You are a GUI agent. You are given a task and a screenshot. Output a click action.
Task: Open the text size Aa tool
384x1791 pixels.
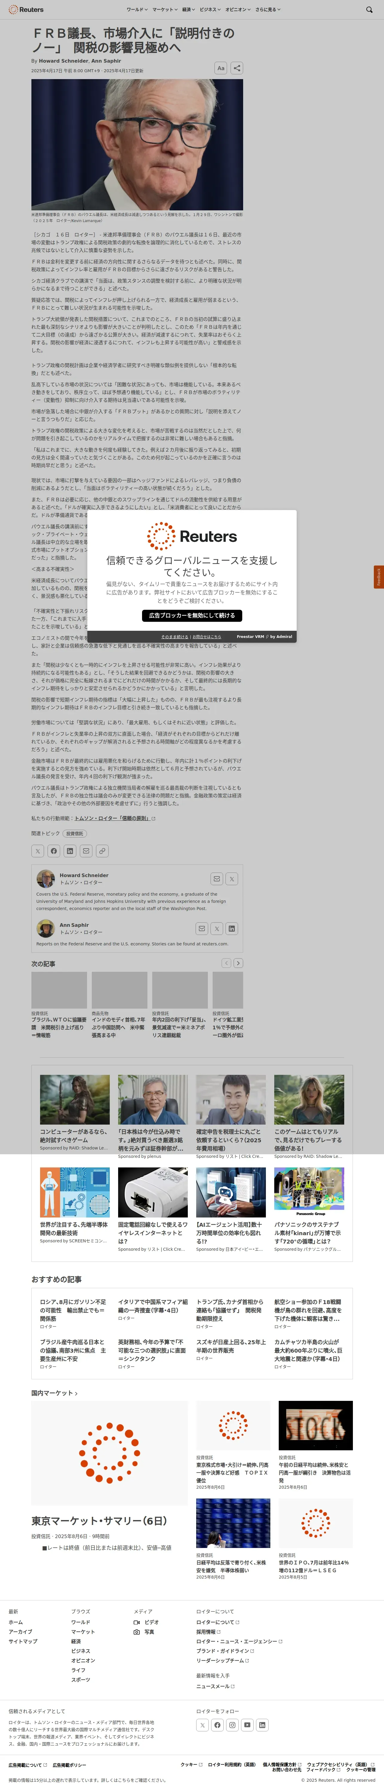click(x=220, y=67)
